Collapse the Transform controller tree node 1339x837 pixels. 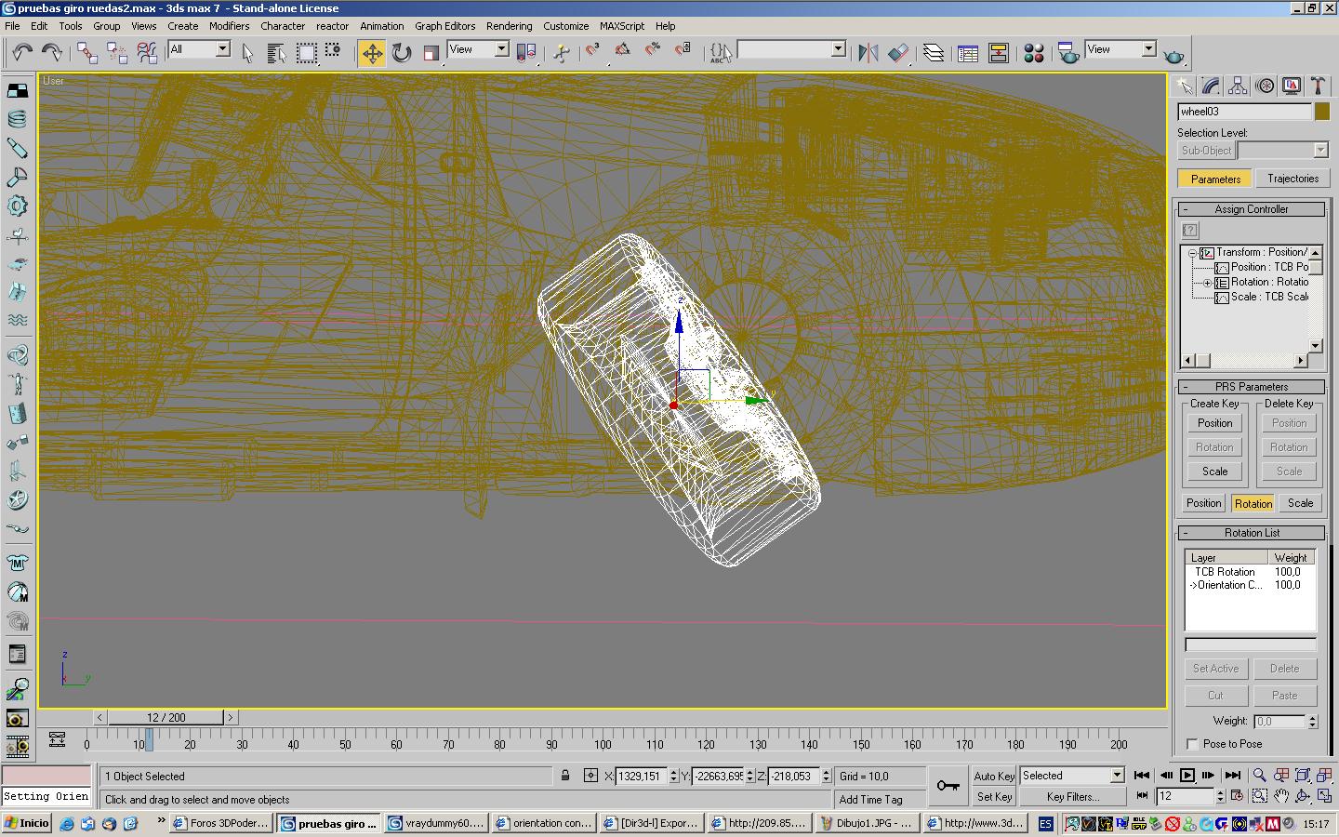1192,253
